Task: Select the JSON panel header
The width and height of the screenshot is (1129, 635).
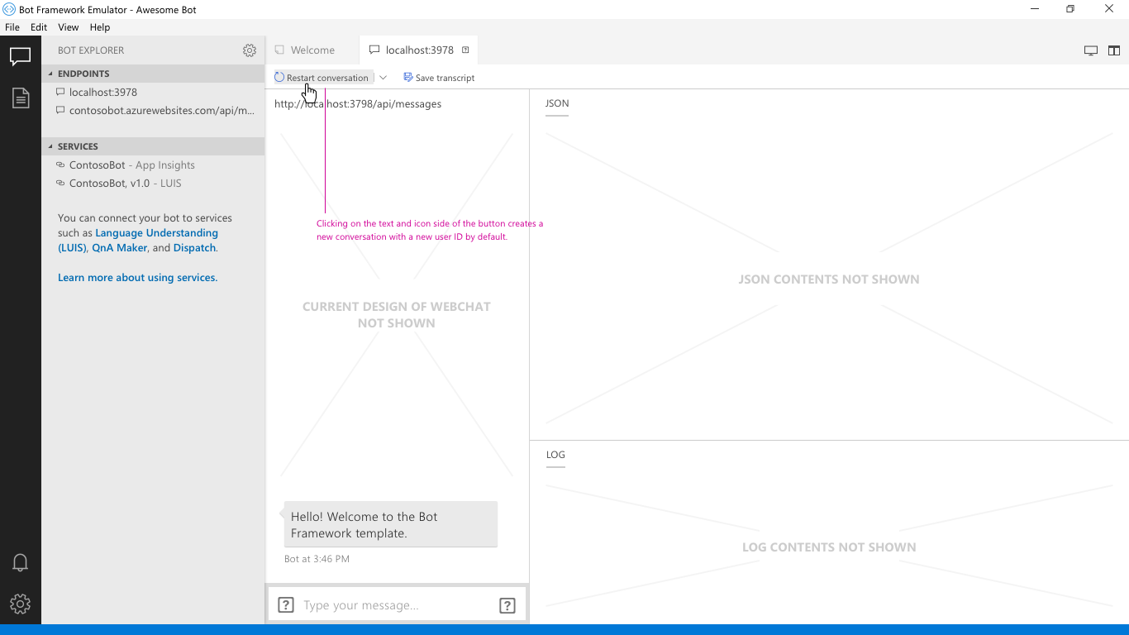Action: point(557,104)
